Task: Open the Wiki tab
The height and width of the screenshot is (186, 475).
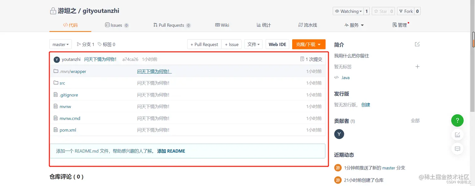Action: tap(222, 25)
